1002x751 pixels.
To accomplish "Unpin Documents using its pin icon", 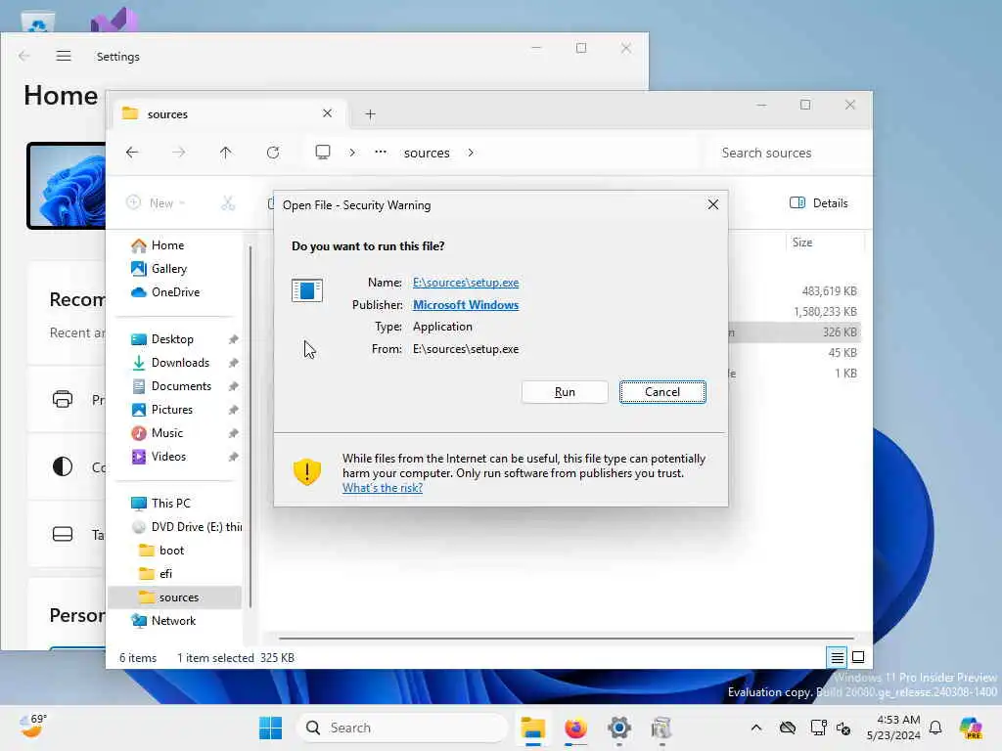I will [233, 386].
